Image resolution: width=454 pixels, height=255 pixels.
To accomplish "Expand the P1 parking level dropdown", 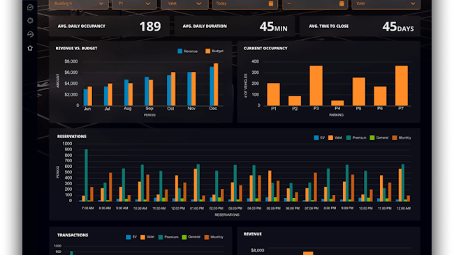I will pos(134,3).
